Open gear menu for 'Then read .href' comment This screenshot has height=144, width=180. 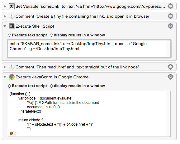[170, 67]
